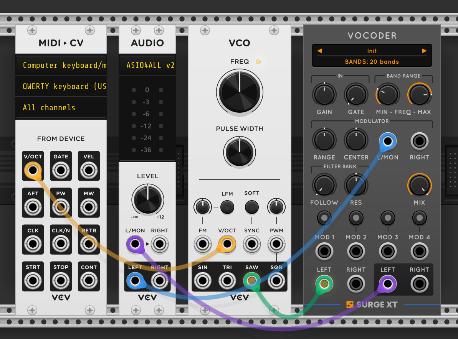This screenshot has height=339, width=458.
Task: Click the MOD 1 input jack on Vocoder
Action: pyautogui.click(x=324, y=252)
